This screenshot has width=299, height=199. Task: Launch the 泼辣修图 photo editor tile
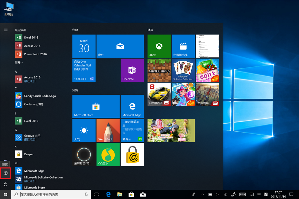(84, 154)
